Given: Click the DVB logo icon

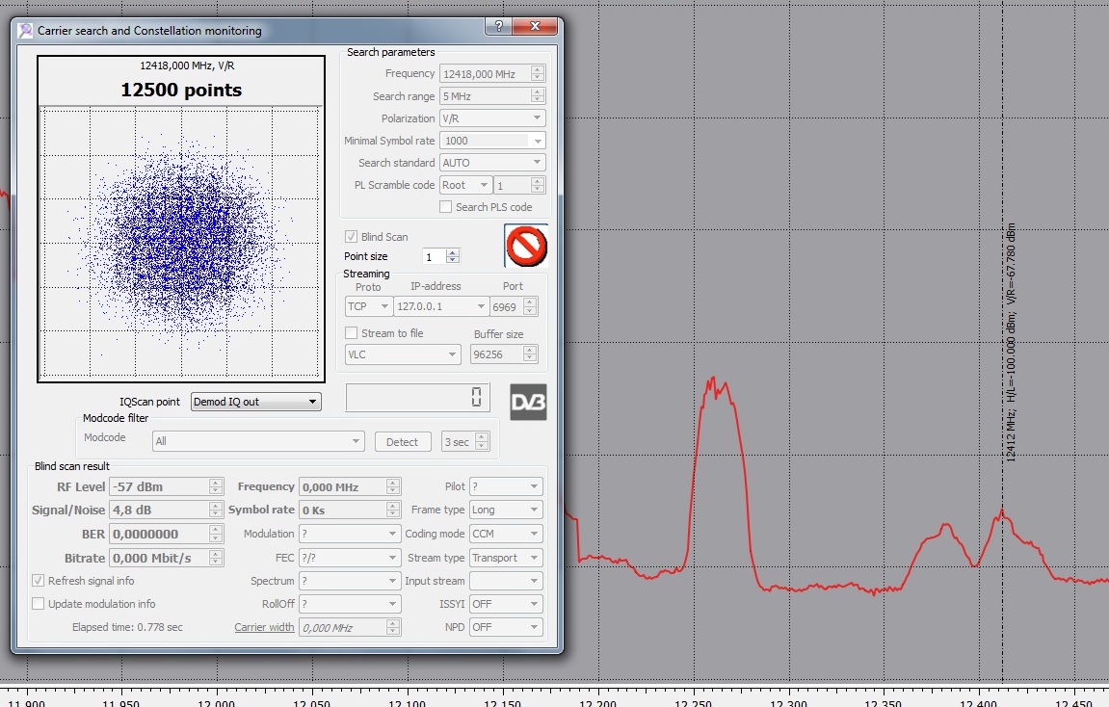Looking at the screenshot, I should tap(528, 403).
